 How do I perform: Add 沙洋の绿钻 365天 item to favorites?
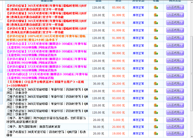(x=156, y=23)
